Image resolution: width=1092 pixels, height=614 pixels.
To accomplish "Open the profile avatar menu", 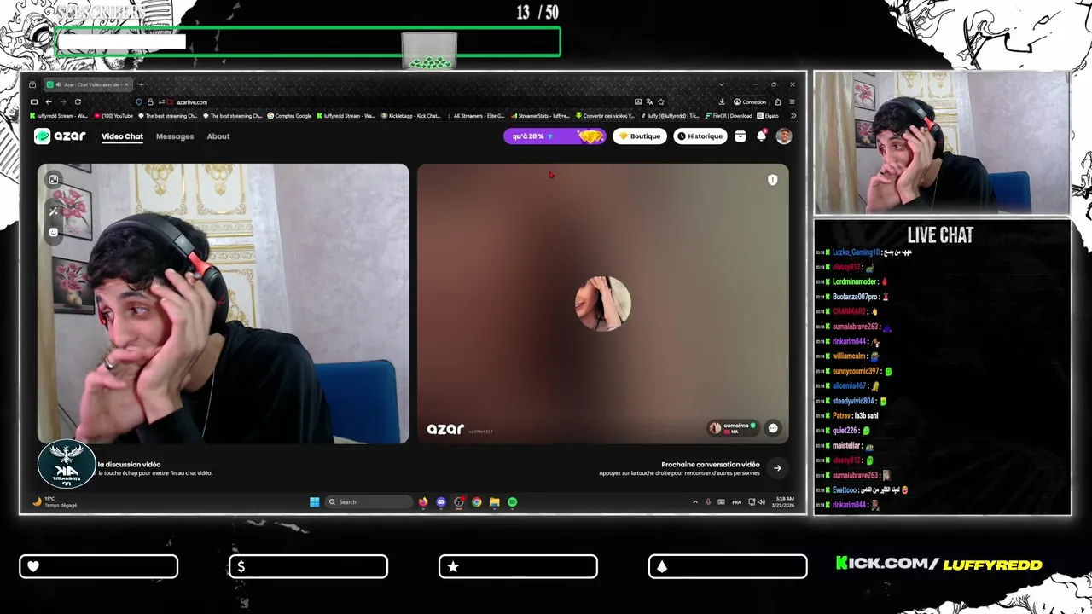I will (x=784, y=136).
